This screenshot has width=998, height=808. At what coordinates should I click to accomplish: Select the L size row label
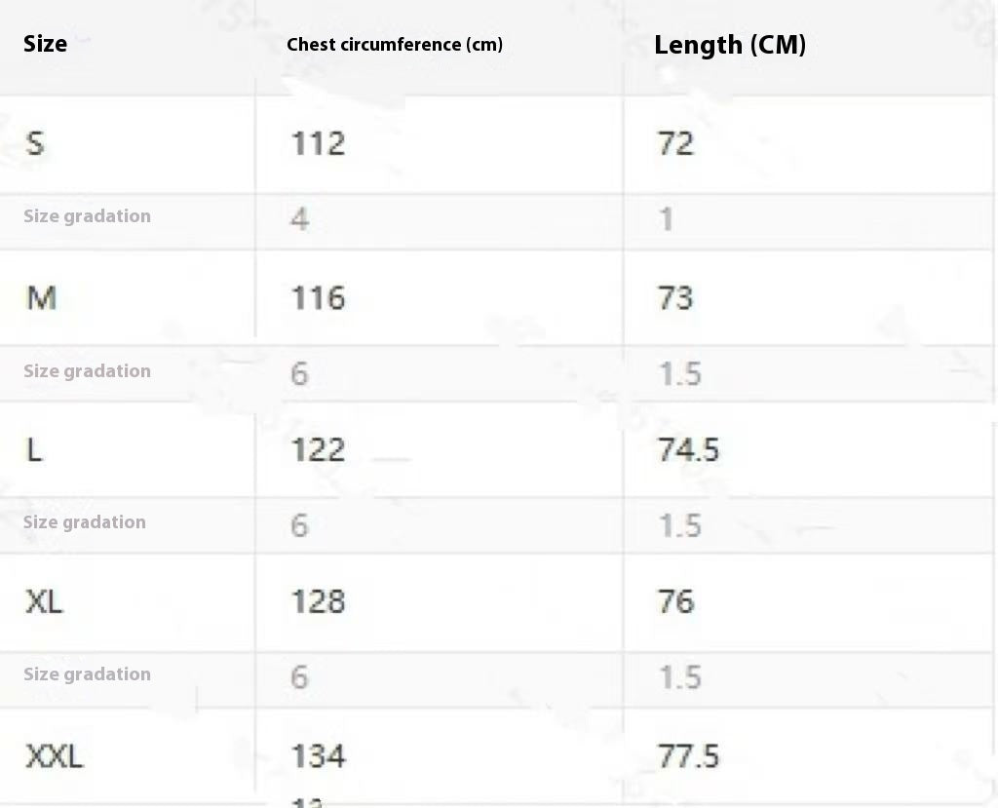[x=34, y=449]
